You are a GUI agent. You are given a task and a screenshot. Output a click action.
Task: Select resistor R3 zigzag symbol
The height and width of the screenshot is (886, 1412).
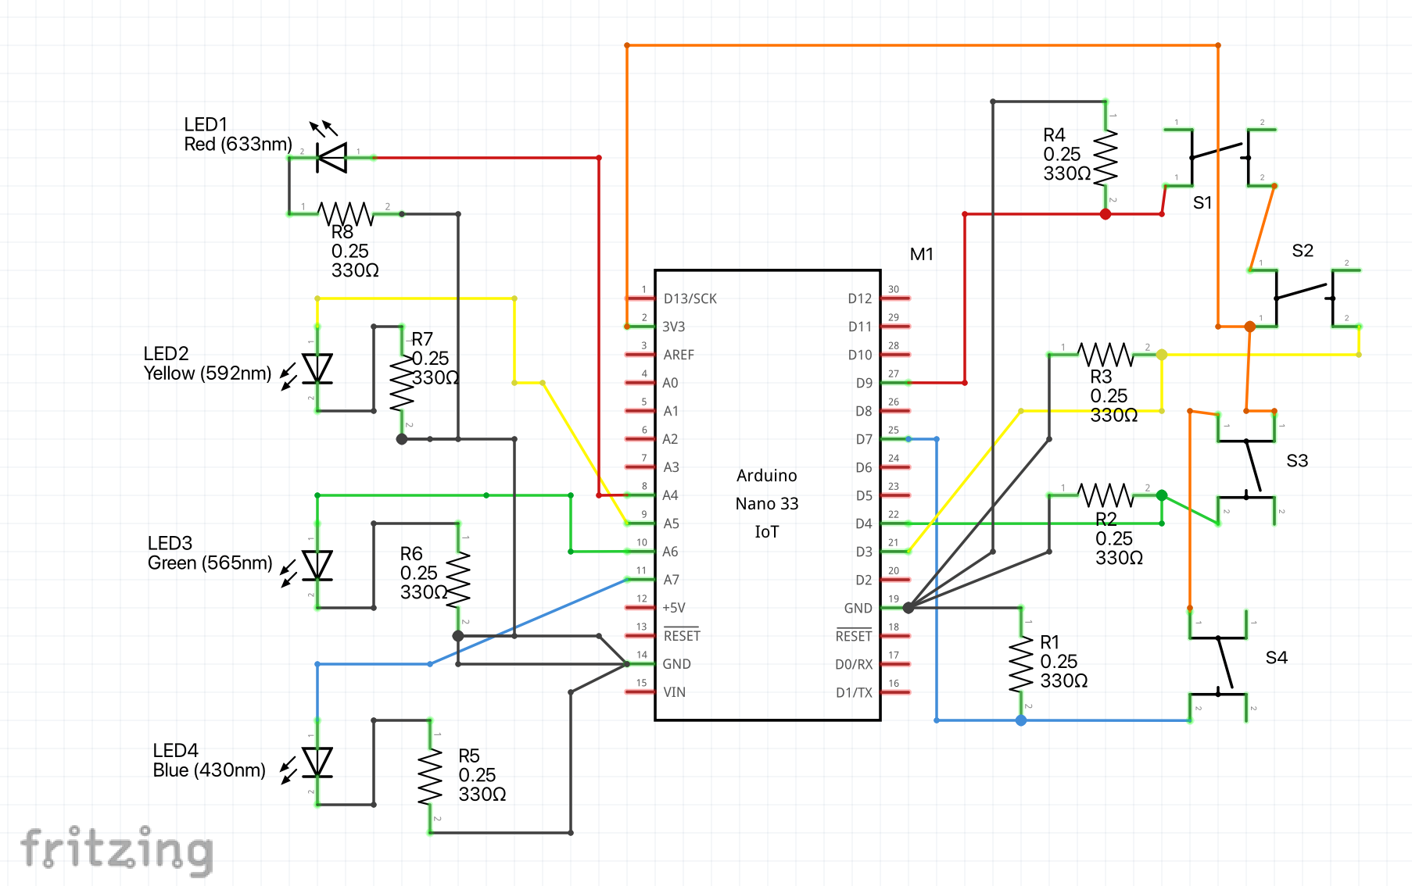tap(1106, 355)
